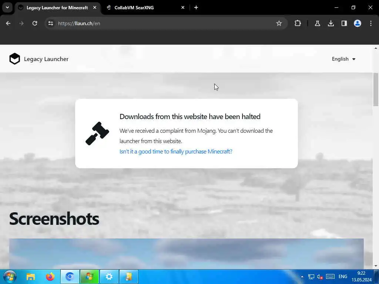Open the taskbar clock and date
This screenshot has height=284, width=379.
pyautogui.click(x=361, y=277)
